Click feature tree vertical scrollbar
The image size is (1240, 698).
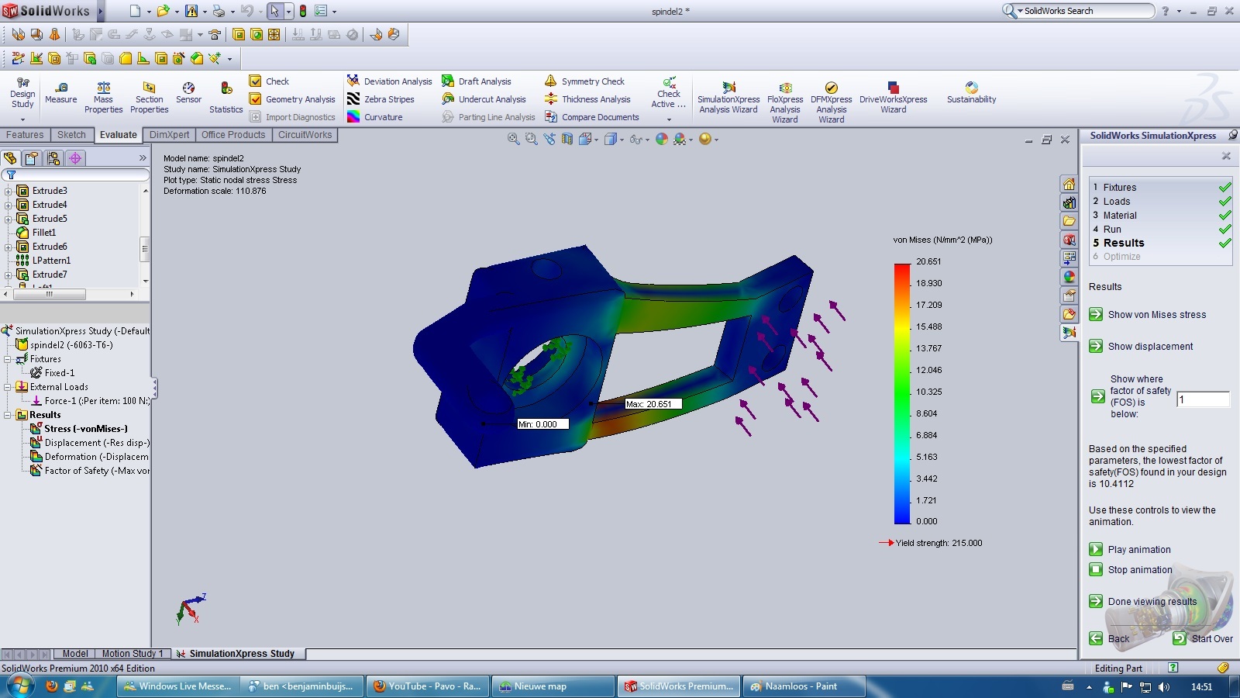(x=145, y=236)
